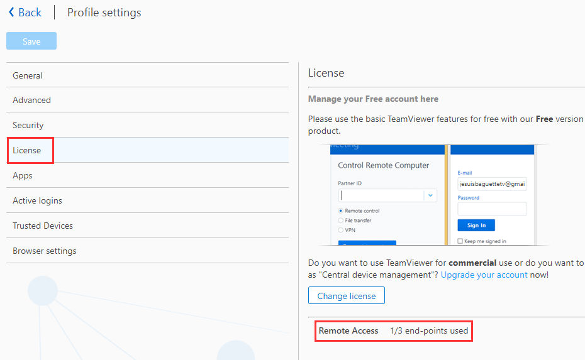Click the Upgrade your account link

(x=484, y=275)
